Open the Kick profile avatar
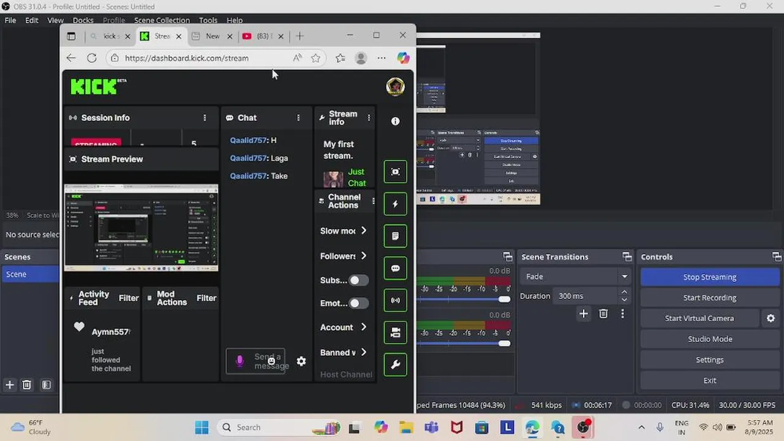The height and width of the screenshot is (441, 784). tap(395, 87)
